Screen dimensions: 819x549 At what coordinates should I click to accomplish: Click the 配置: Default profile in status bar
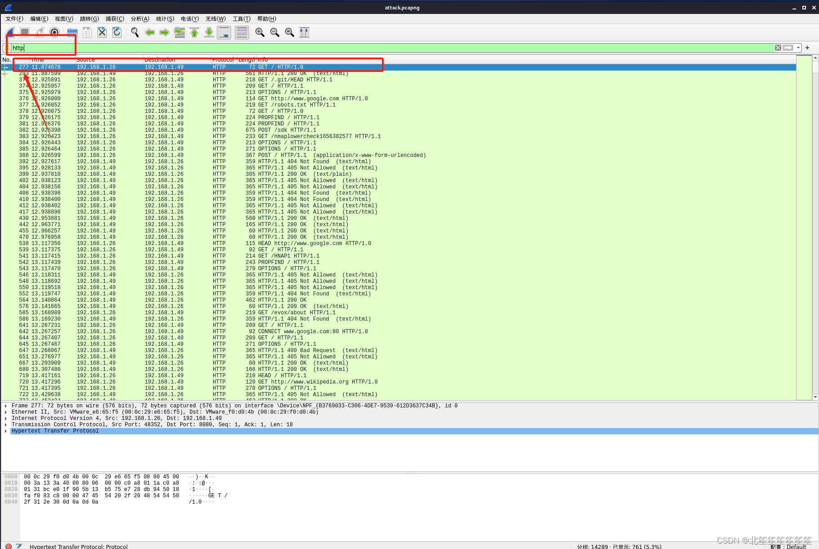point(788,546)
